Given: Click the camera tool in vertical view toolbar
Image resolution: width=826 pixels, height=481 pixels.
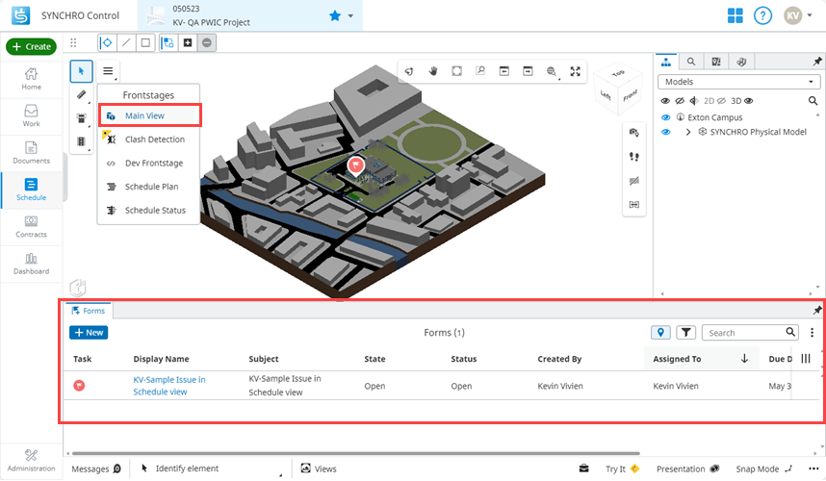Looking at the screenshot, I should tap(634, 132).
